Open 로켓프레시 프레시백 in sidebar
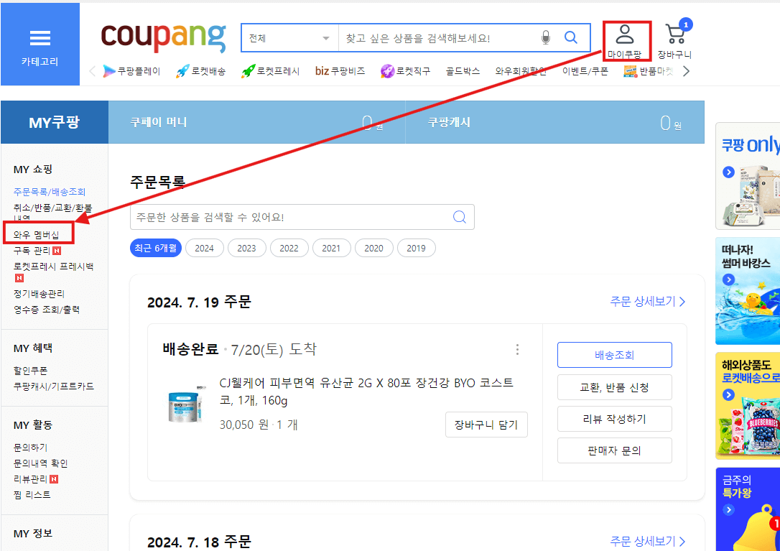Viewport: 780px width, 551px height. (x=53, y=267)
